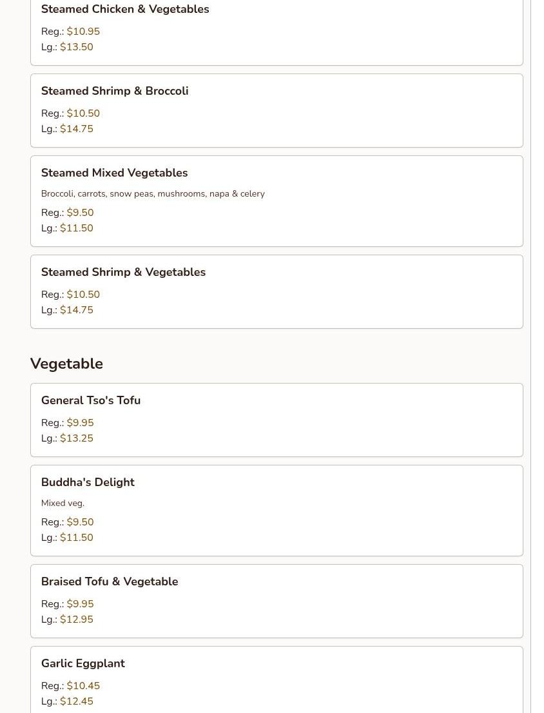Click General Tso's Tofu regular price $9.95
The height and width of the screenshot is (713, 544).
[80, 422]
